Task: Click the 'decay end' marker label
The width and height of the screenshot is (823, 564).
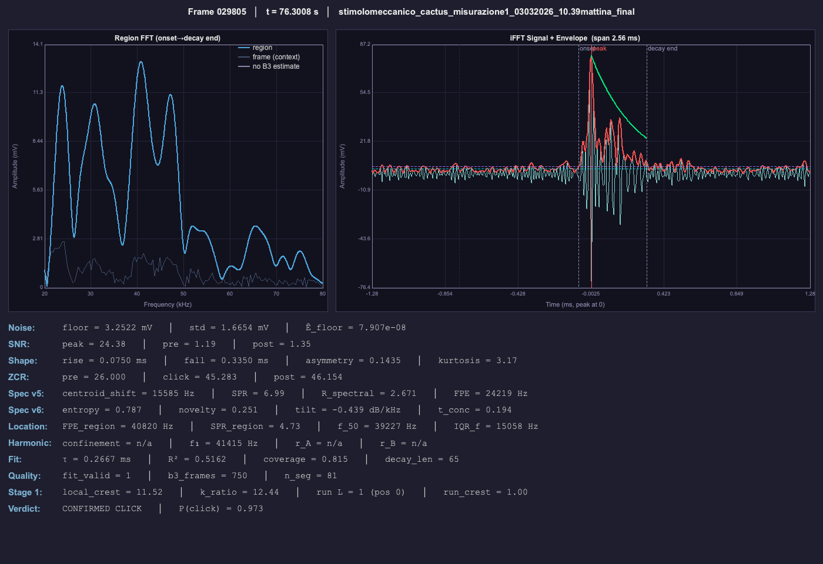Action: point(663,48)
